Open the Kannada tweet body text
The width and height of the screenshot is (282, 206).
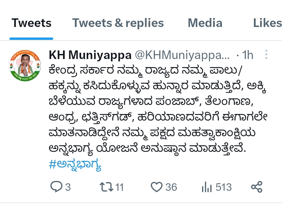pos(158,109)
